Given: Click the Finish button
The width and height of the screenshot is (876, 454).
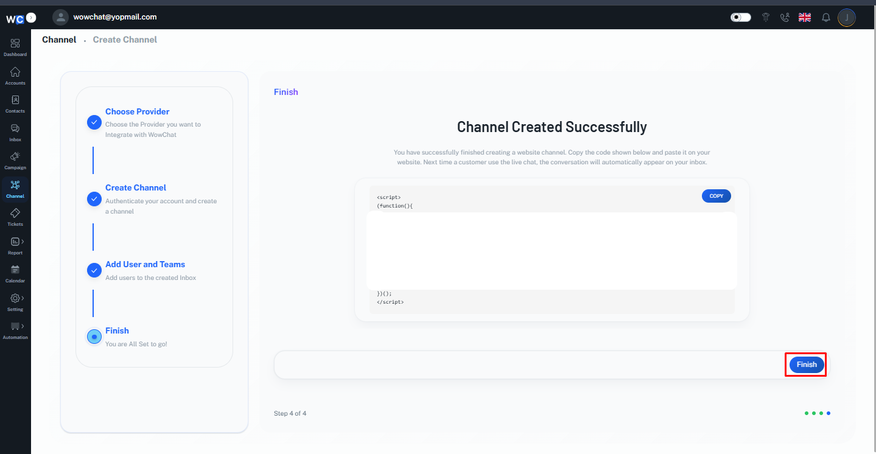Looking at the screenshot, I should [x=807, y=365].
